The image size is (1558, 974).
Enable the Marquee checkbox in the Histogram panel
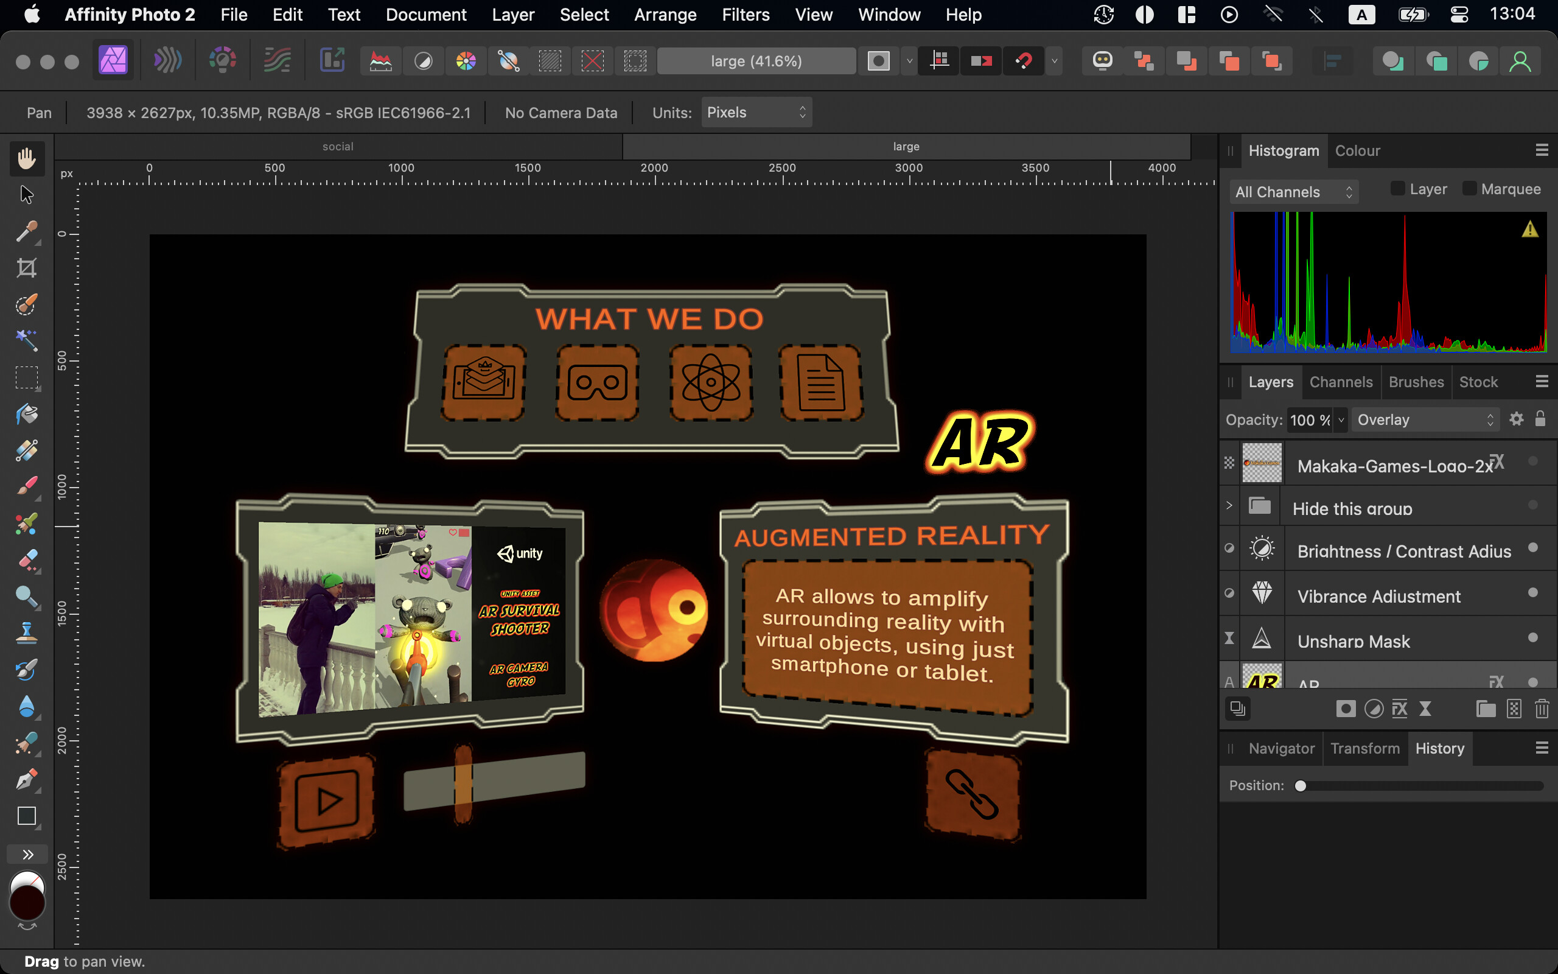[x=1471, y=188]
